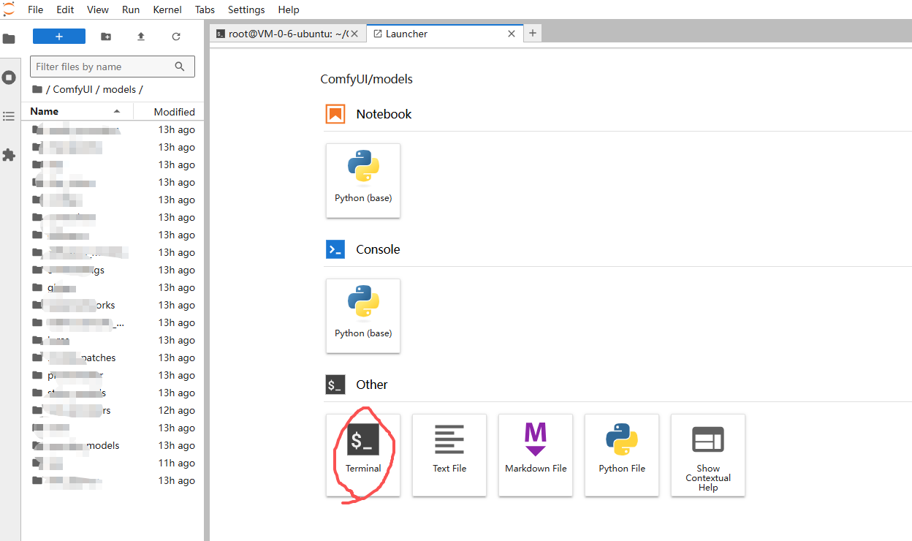Refresh the file browser listing
The height and width of the screenshot is (541, 912).
tap(176, 37)
